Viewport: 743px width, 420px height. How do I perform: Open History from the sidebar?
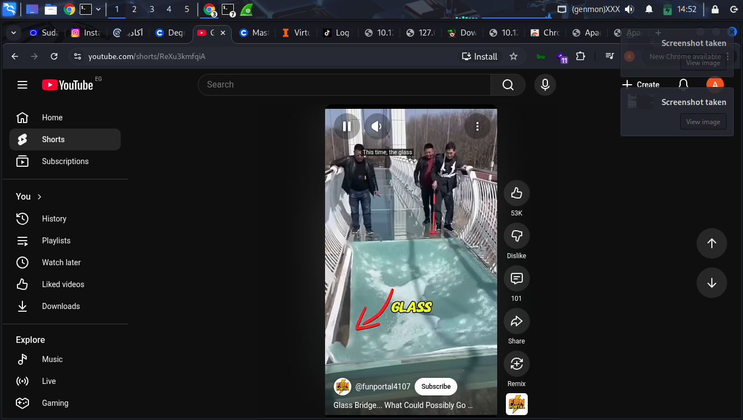tap(65, 219)
